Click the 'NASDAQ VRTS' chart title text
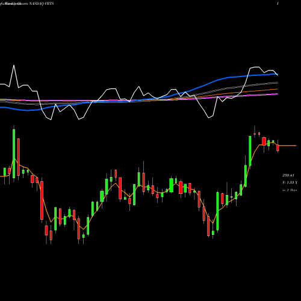The height and width of the screenshot is (301, 301). pyautogui.click(x=42, y=4)
